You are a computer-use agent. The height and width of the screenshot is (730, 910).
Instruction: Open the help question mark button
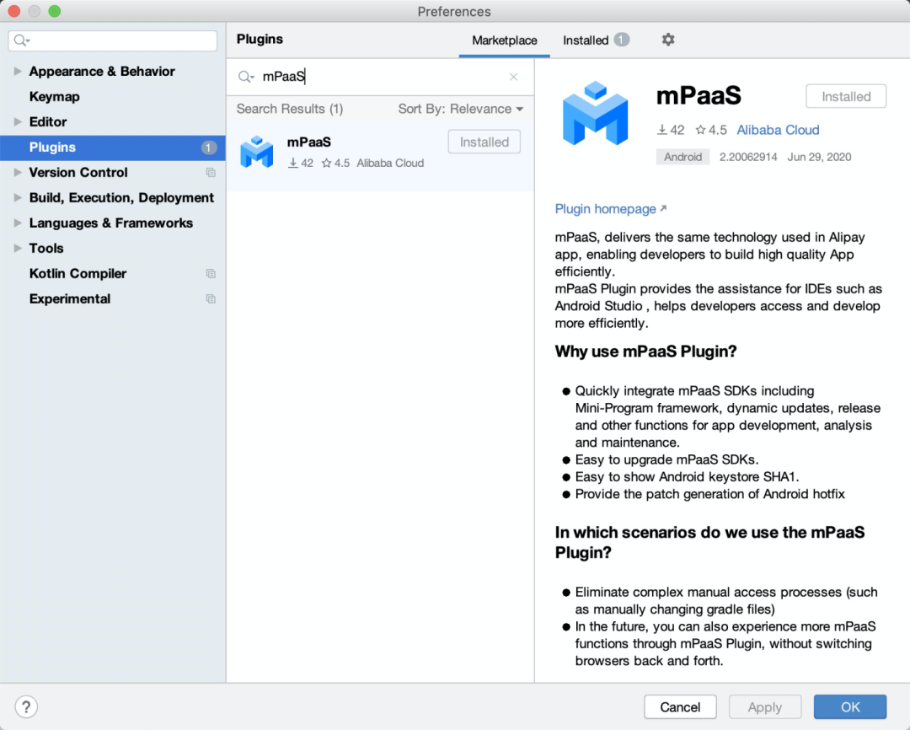(x=26, y=706)
